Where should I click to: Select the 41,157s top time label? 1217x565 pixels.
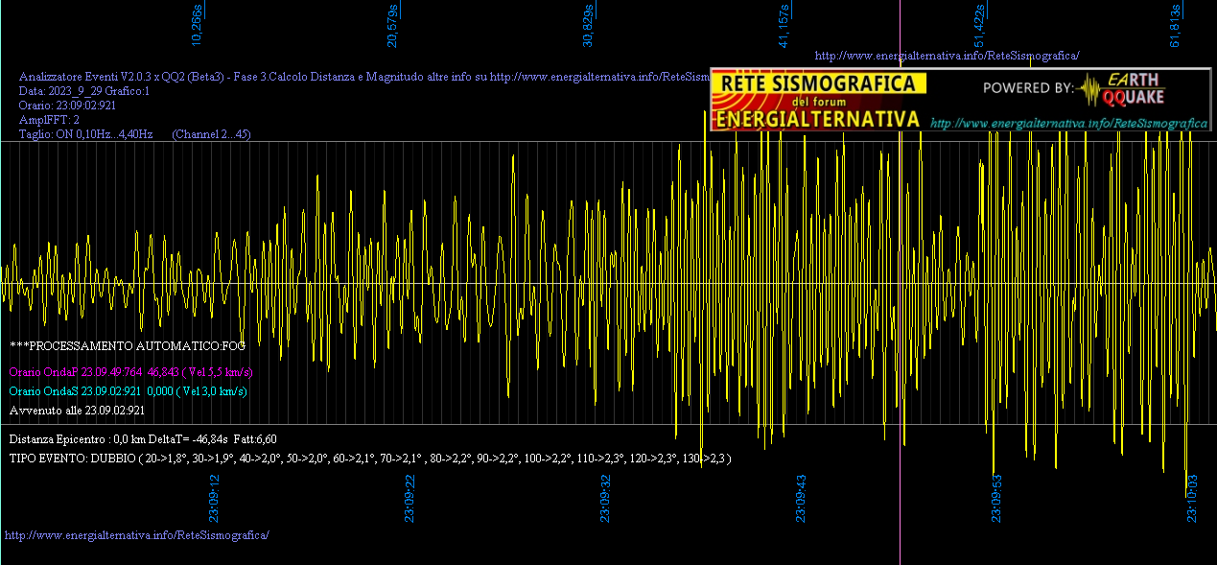click(784, 25)
